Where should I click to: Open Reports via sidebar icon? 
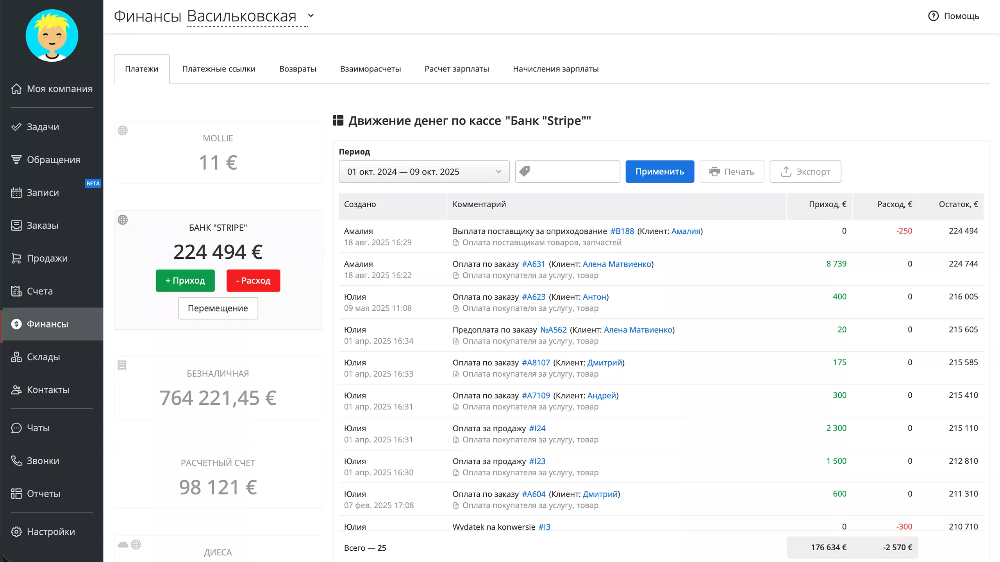coord(16,494)
